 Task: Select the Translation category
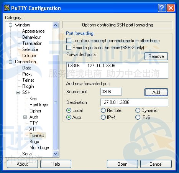pos(32,43)
